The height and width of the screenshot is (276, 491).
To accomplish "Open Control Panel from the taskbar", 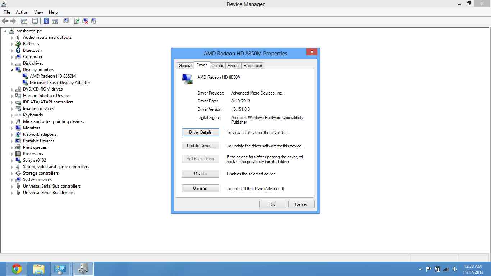I will pos(60,269).
